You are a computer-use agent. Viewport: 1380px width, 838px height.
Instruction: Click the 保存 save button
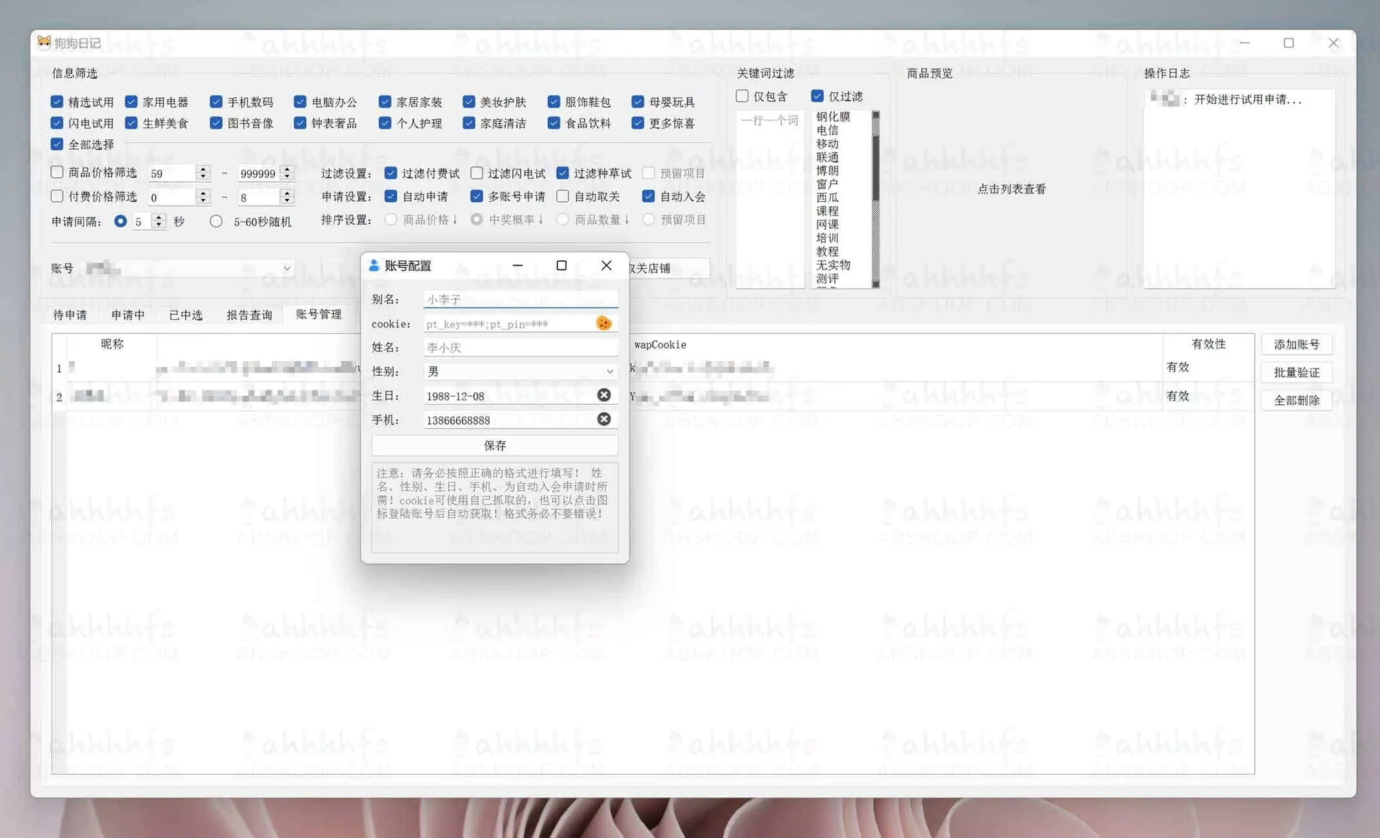[x=494, y=445]
